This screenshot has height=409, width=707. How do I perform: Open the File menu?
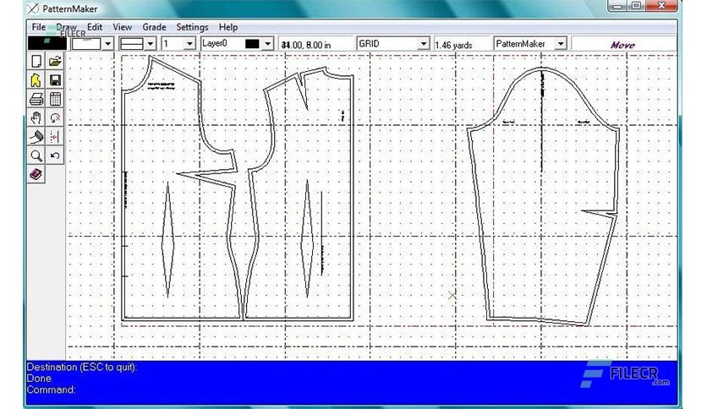pyautogui.click(x=38, y=27)
